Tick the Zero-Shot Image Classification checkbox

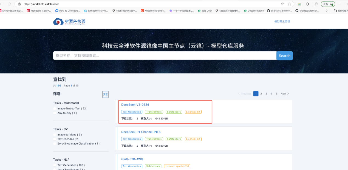click(x=55, y=144)
